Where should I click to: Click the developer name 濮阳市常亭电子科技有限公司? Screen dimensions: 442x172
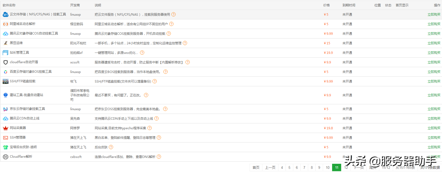(80, 95)
